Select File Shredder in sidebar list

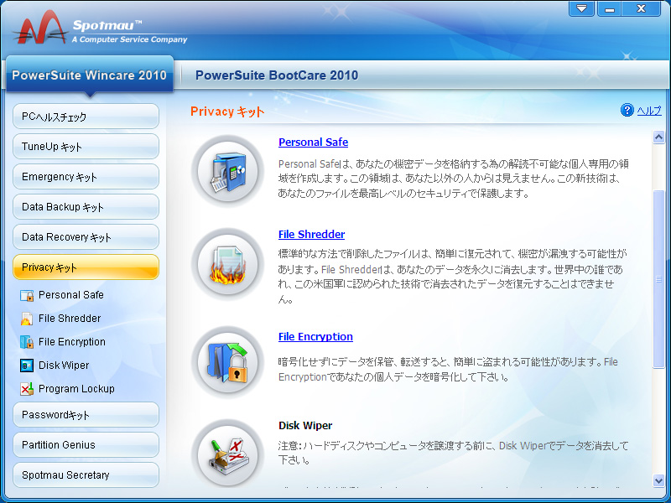click(x=70, y=319)
